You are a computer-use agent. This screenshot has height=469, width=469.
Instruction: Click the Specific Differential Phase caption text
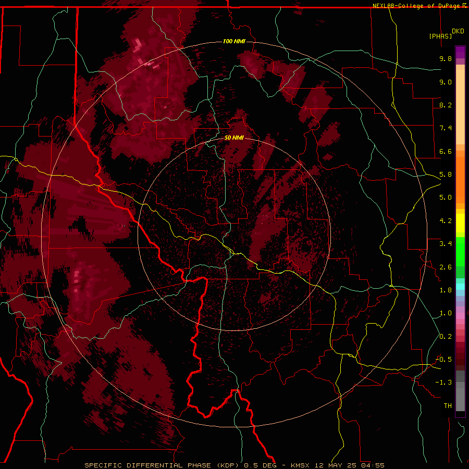(x=234, y=465)
